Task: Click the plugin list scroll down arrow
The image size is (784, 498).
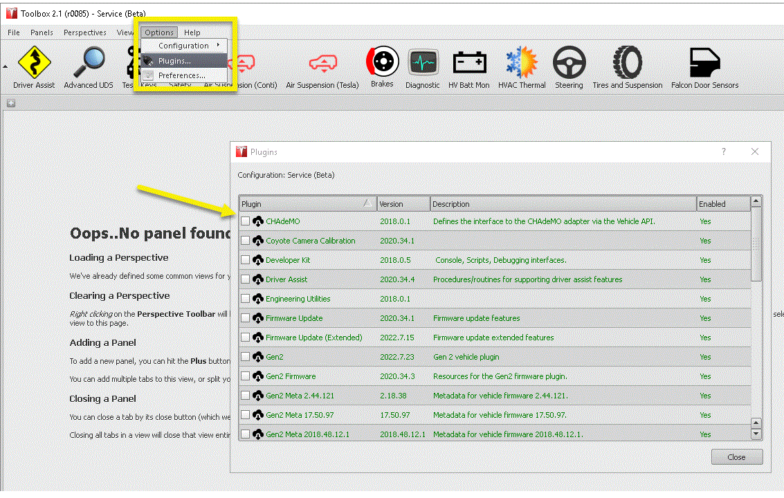Action: (756, 434)
